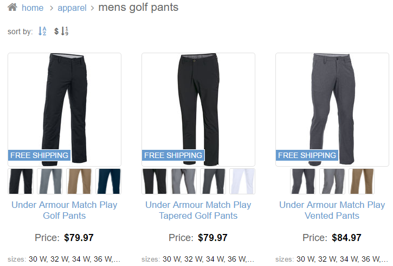This screenshot has height=266, width=393.
Task: Select dark gray swatch for Vented Pants
Action: pyautogui.click(x=303, y=181)
